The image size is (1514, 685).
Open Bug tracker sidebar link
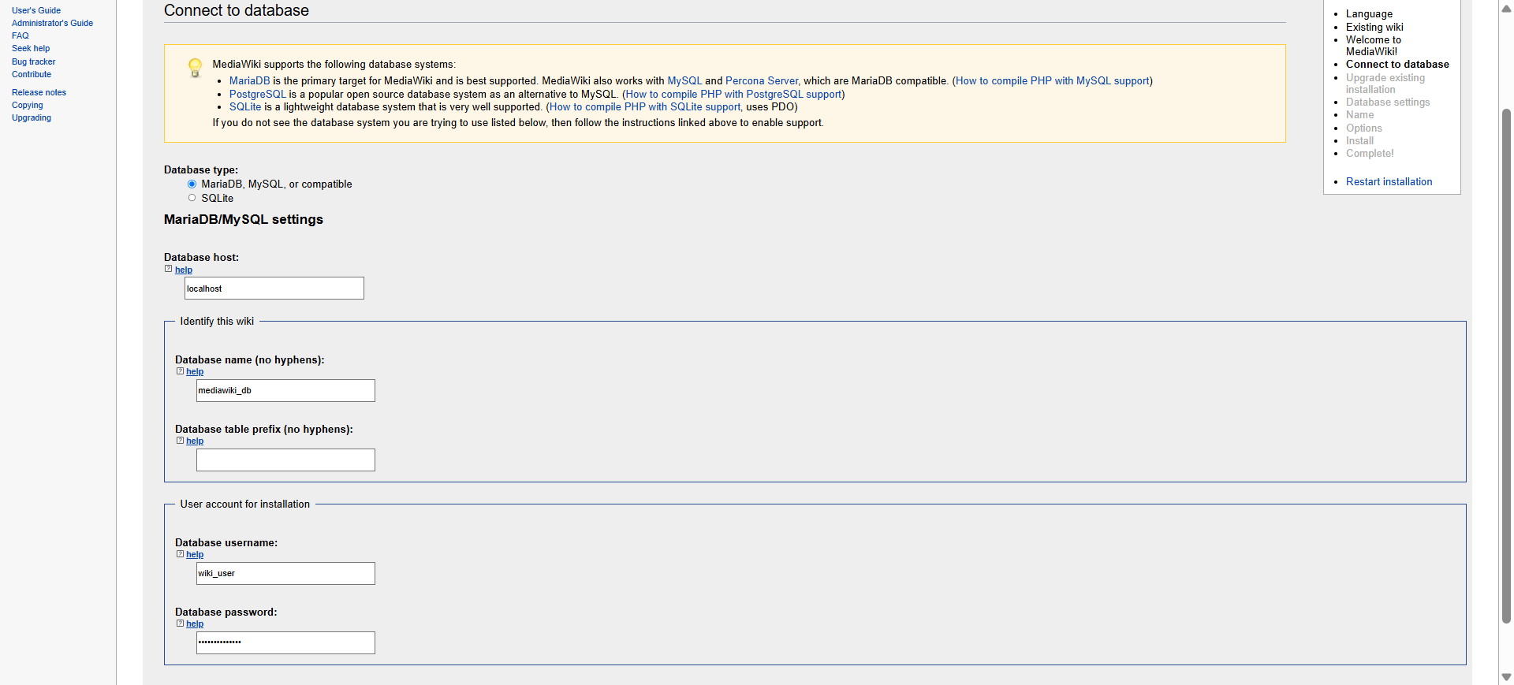pyautogui.click(x=34, y=61)
